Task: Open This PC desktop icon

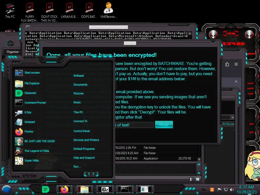Action: coord(10,11)
